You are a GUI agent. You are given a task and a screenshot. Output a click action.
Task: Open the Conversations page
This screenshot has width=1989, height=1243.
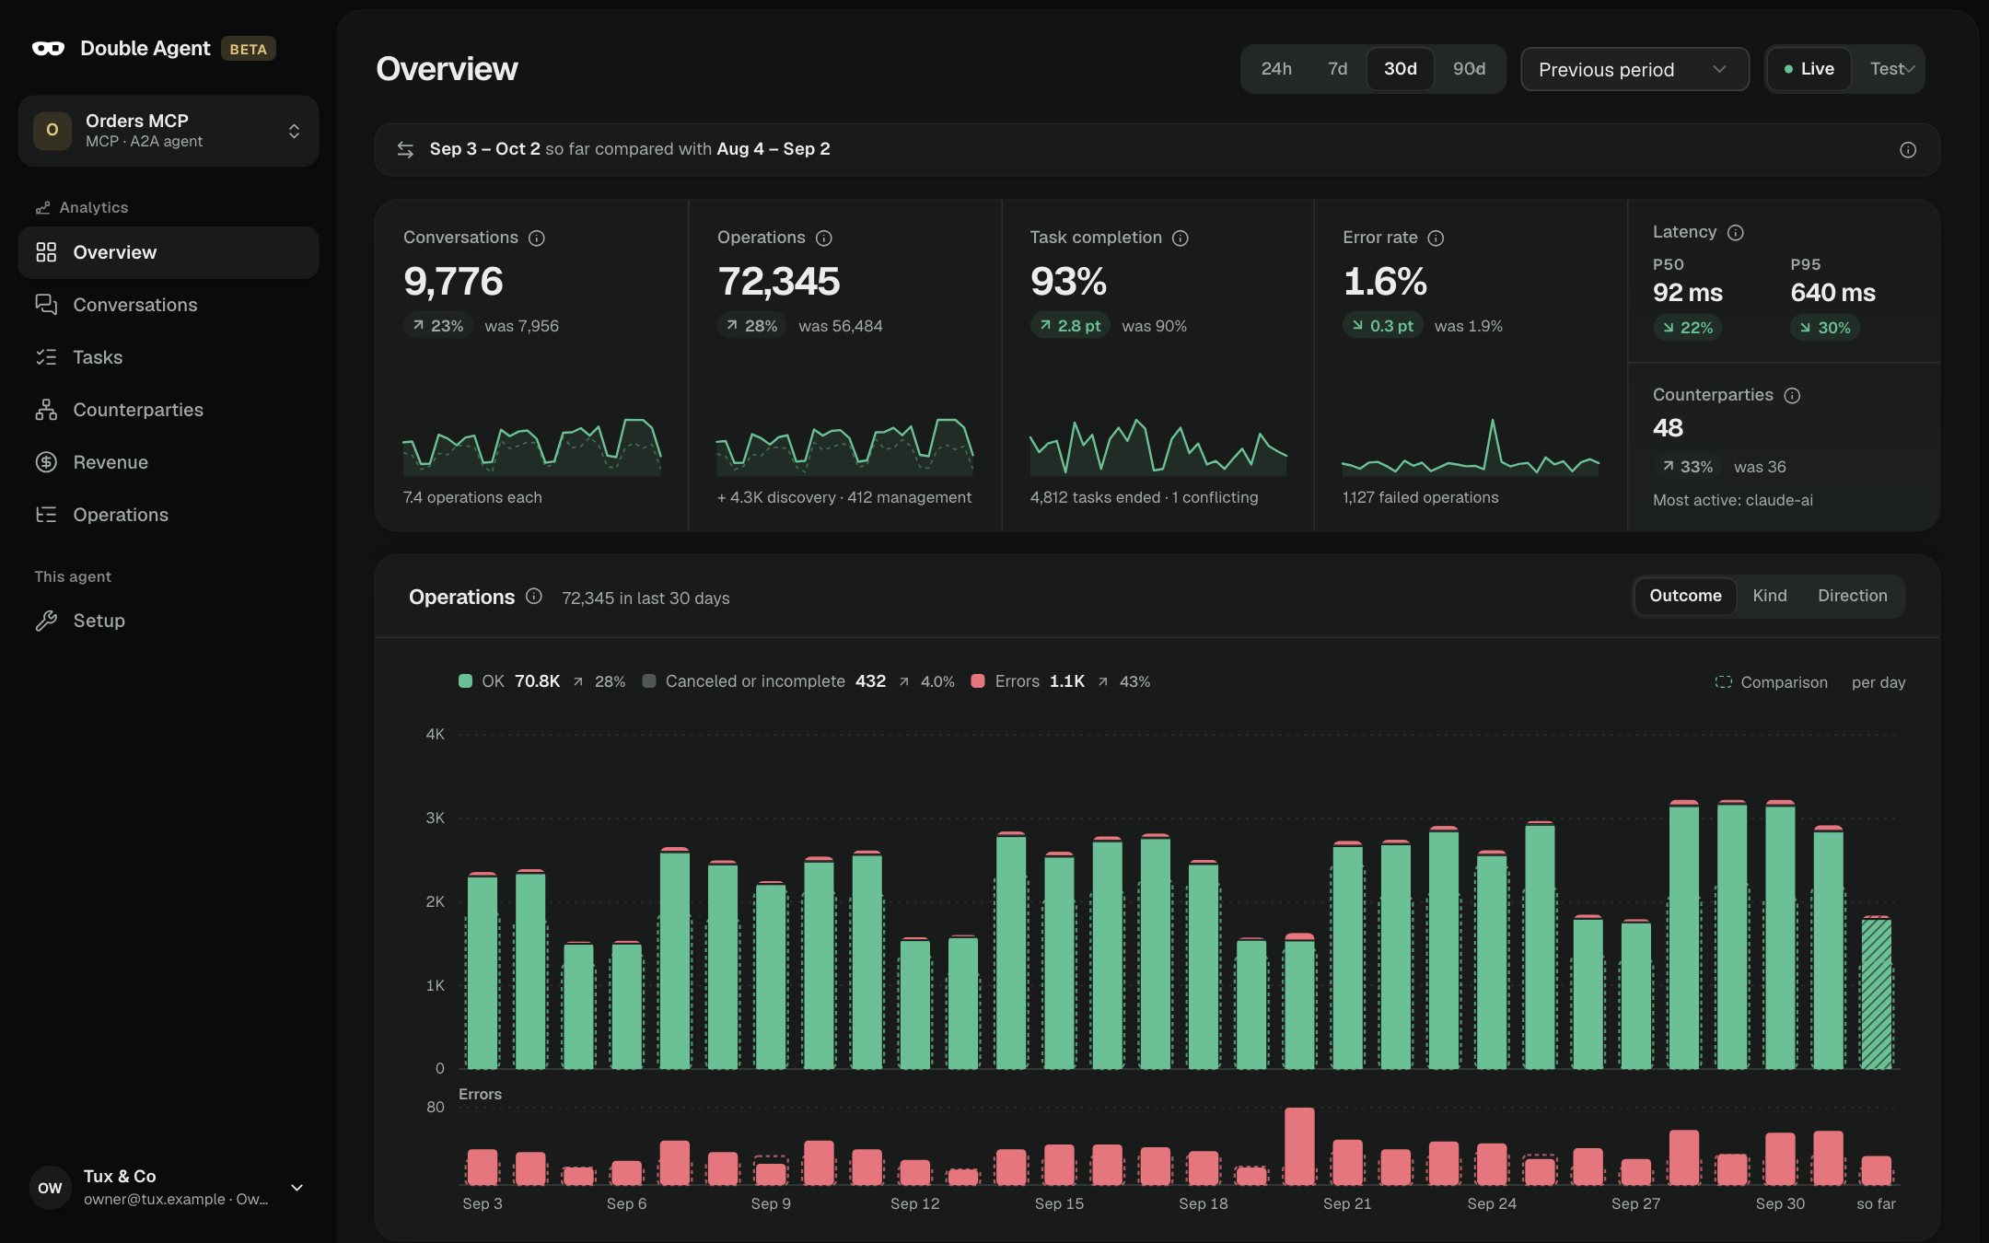click(x=169, y=305)
